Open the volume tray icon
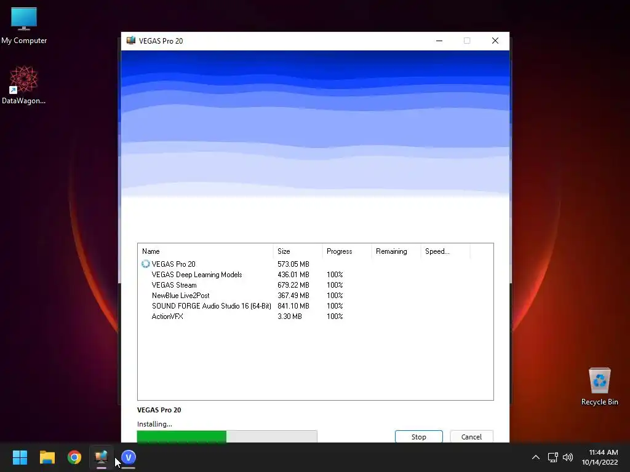Image resolution: width=630 pixels, height=472 pixels. [x=568, y=457]
